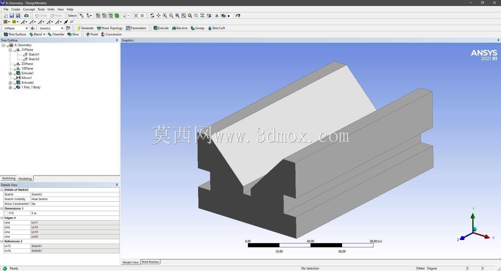Click the Rotate view icon
The height and width of the screenshot is (271, 501).
(152, 16)
